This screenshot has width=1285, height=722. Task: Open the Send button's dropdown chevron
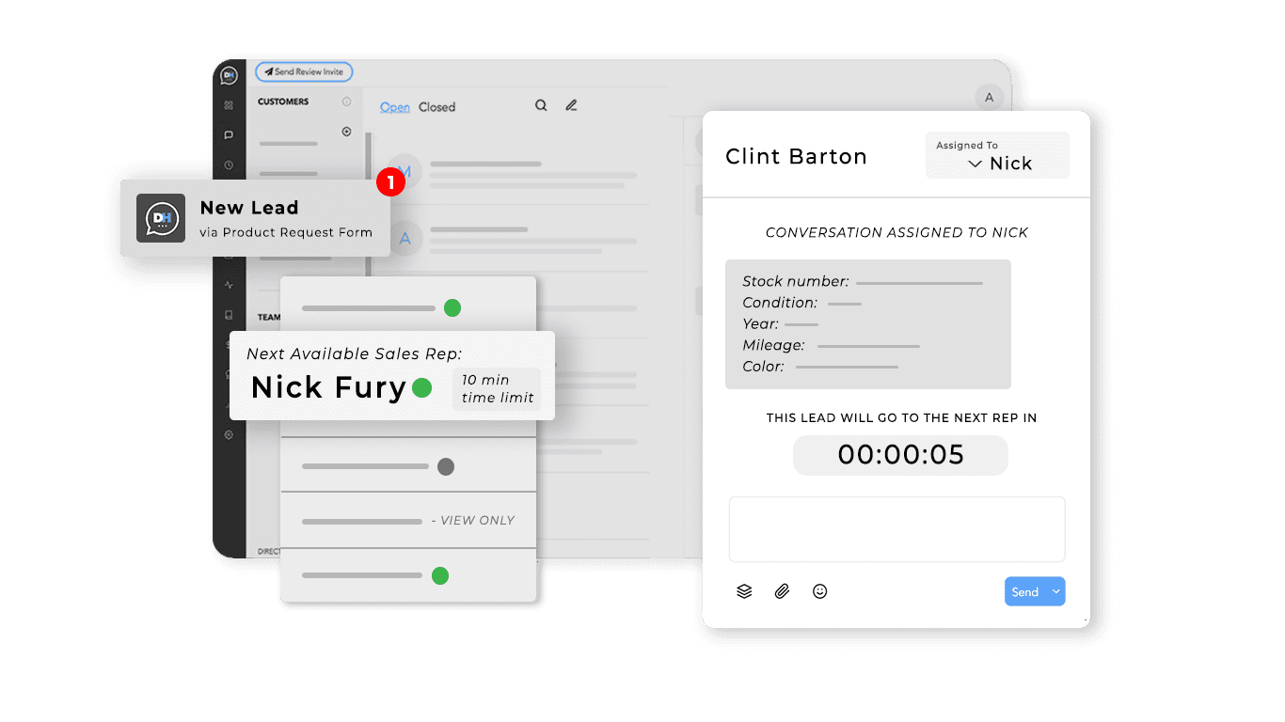(x=1055, y=591)
